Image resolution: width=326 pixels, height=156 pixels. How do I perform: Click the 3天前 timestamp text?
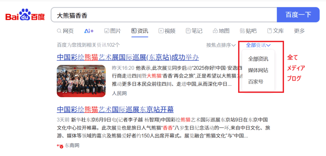click(63, 120)
